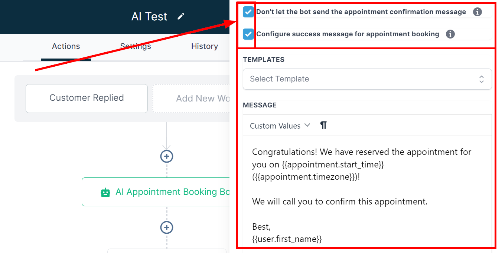Expand the Custom Values dropdown

click(x=280, y=126)
